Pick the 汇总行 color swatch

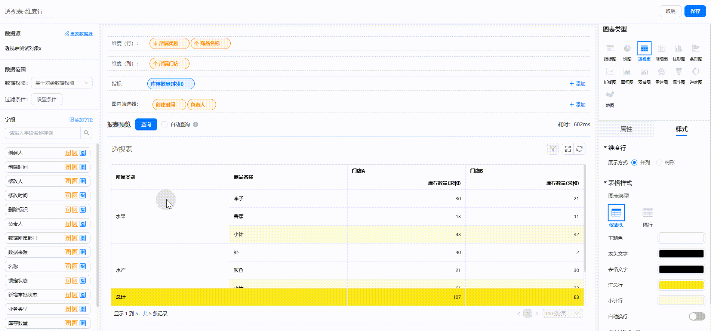(681, 285)
